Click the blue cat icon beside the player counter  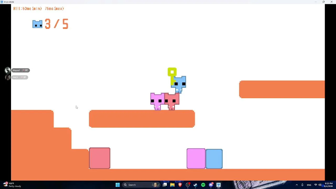[x=37, y=24]
